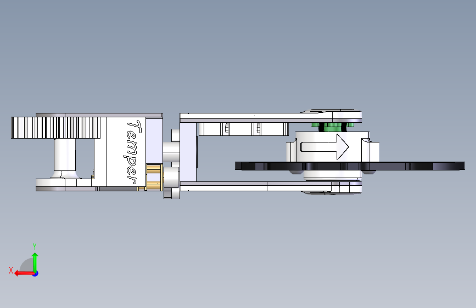Screen dimensions: 476x308
Task: Select the engraved "Temper" text on the model
Action: click(133, 152)
